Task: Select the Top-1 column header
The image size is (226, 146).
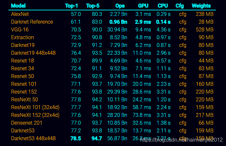Action: coord(71,6)
